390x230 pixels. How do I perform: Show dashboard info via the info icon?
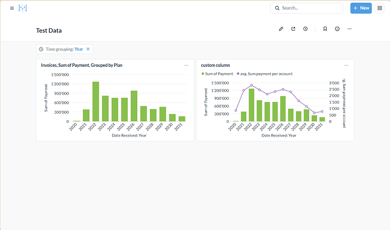(x=337, y=29)
